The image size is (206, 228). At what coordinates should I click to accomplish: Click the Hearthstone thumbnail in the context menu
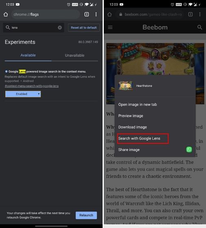point(125,85)
